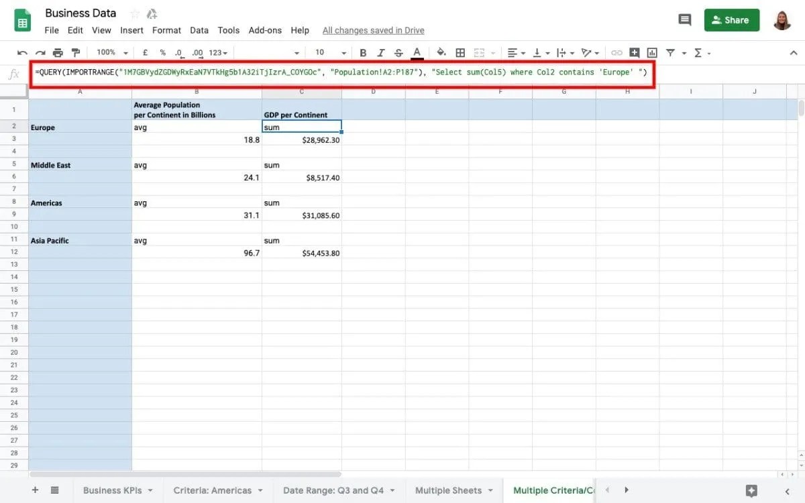Click the Share button
This screenshot has height=503, width=805.
click(x=731, y=20)
